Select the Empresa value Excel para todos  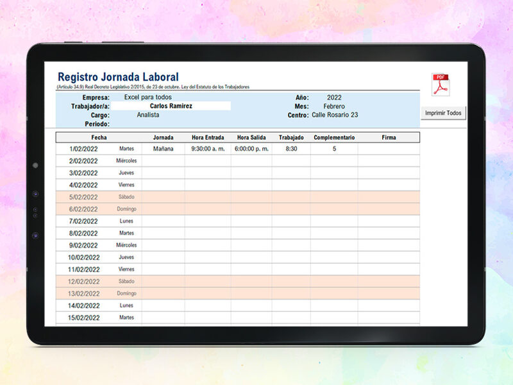click(148, 98)
